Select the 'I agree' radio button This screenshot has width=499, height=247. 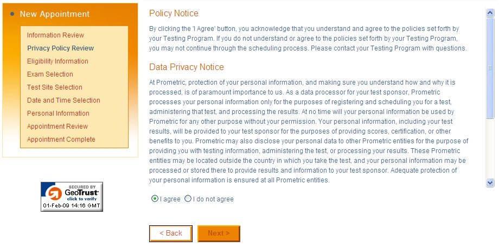(155, 199)
